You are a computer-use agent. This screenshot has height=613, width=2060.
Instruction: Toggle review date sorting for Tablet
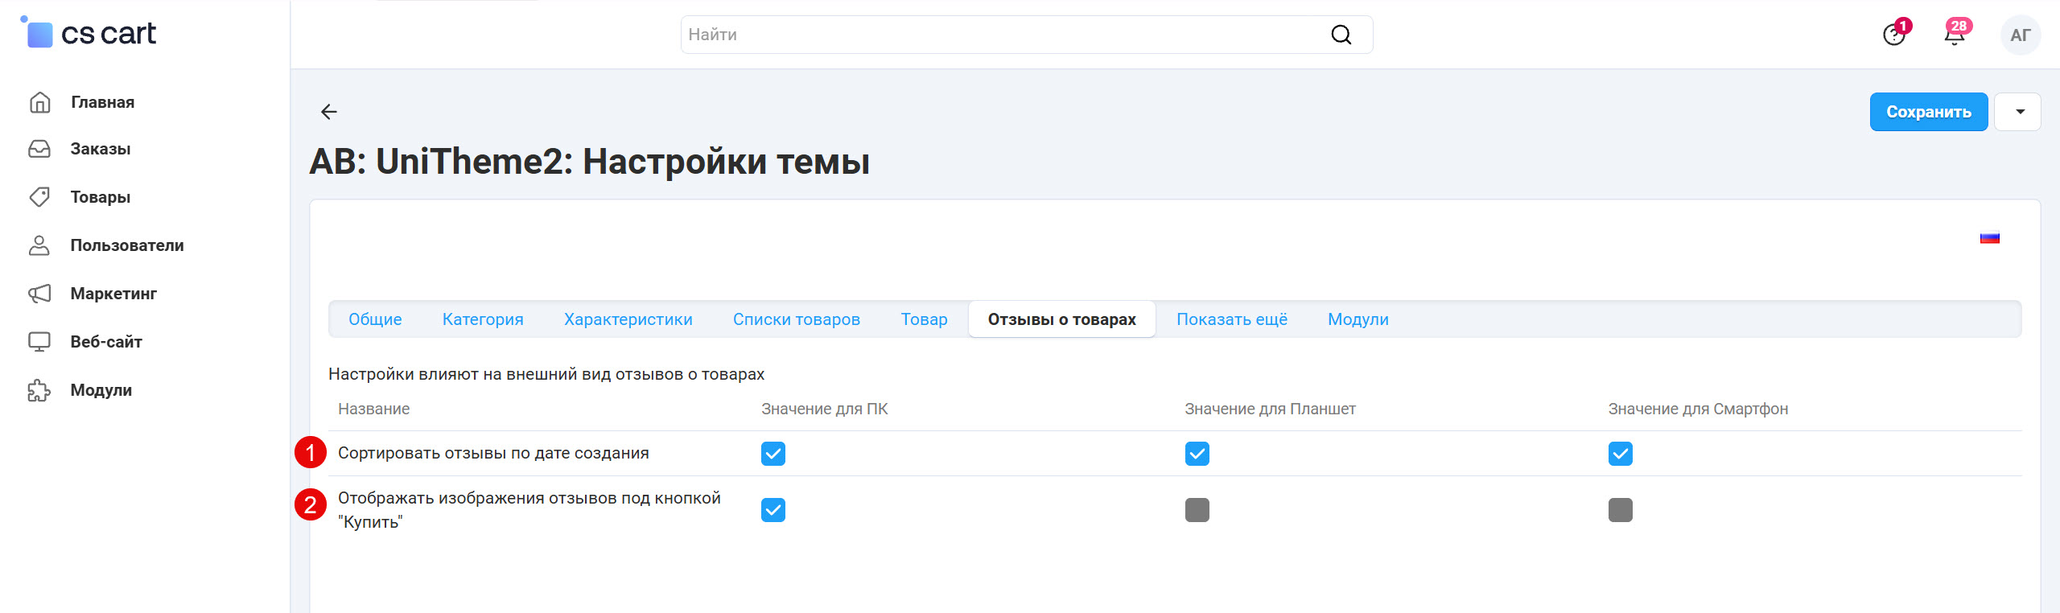[x=1197, y=454]
